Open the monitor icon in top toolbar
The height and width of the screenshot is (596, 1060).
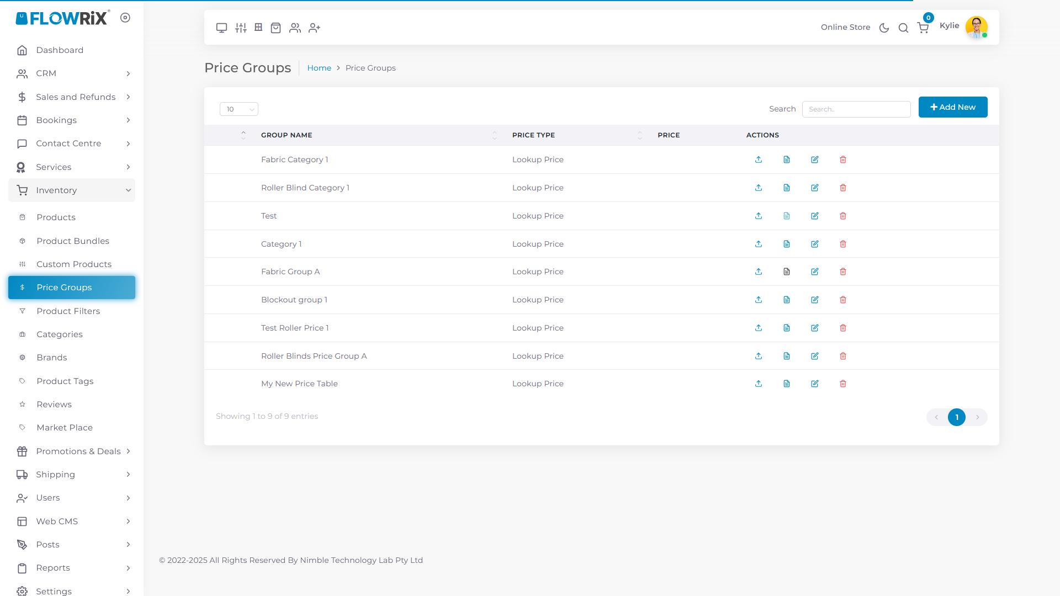(221, 28)
